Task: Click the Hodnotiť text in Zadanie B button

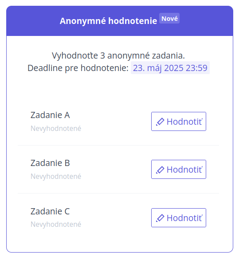Action: [x=184, y=170]
